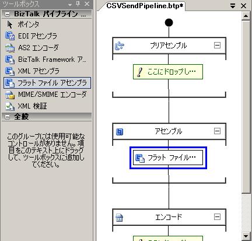Image resolution: width=252 pixels, height=241 pixels.
Task: Select the EDI アセンブラ label
Action: 37,36
